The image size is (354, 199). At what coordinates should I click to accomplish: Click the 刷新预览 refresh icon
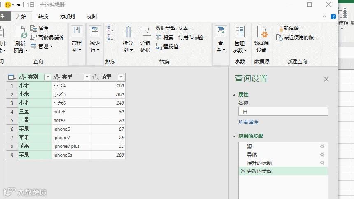coord(21,32)
